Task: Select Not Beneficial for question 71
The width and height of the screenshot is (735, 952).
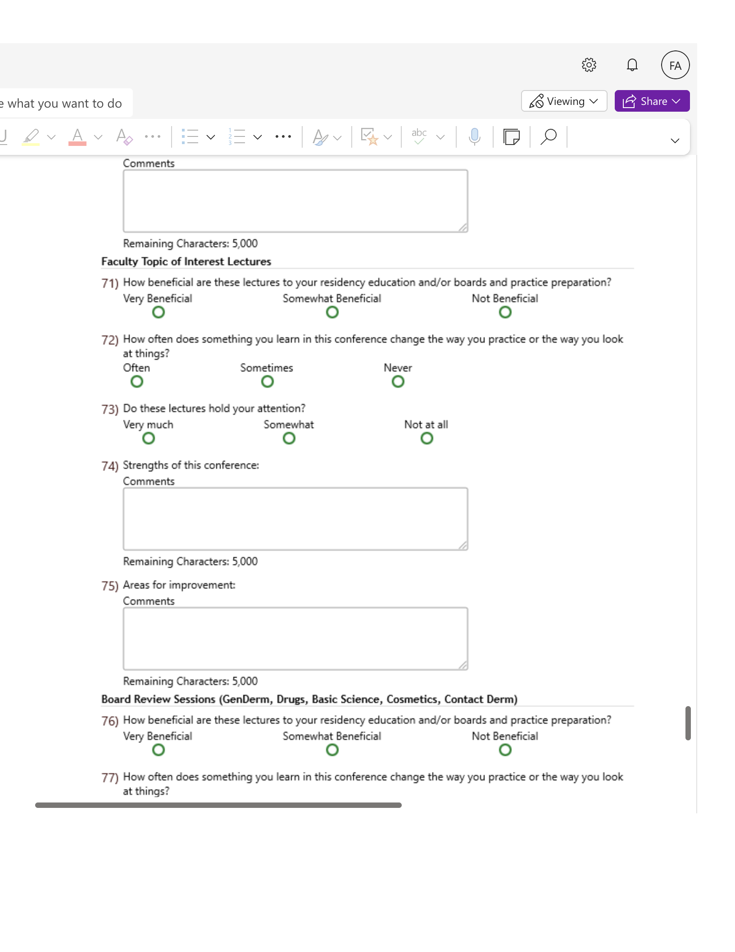Action: click(505, 312)
